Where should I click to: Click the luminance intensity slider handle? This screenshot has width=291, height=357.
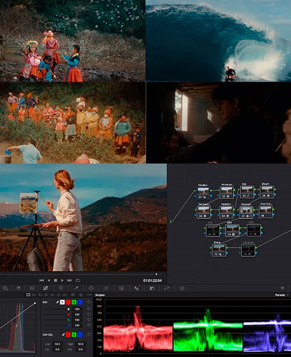(69, 309)
